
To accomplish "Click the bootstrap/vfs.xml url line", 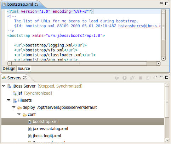I will (x=46, y=50).
